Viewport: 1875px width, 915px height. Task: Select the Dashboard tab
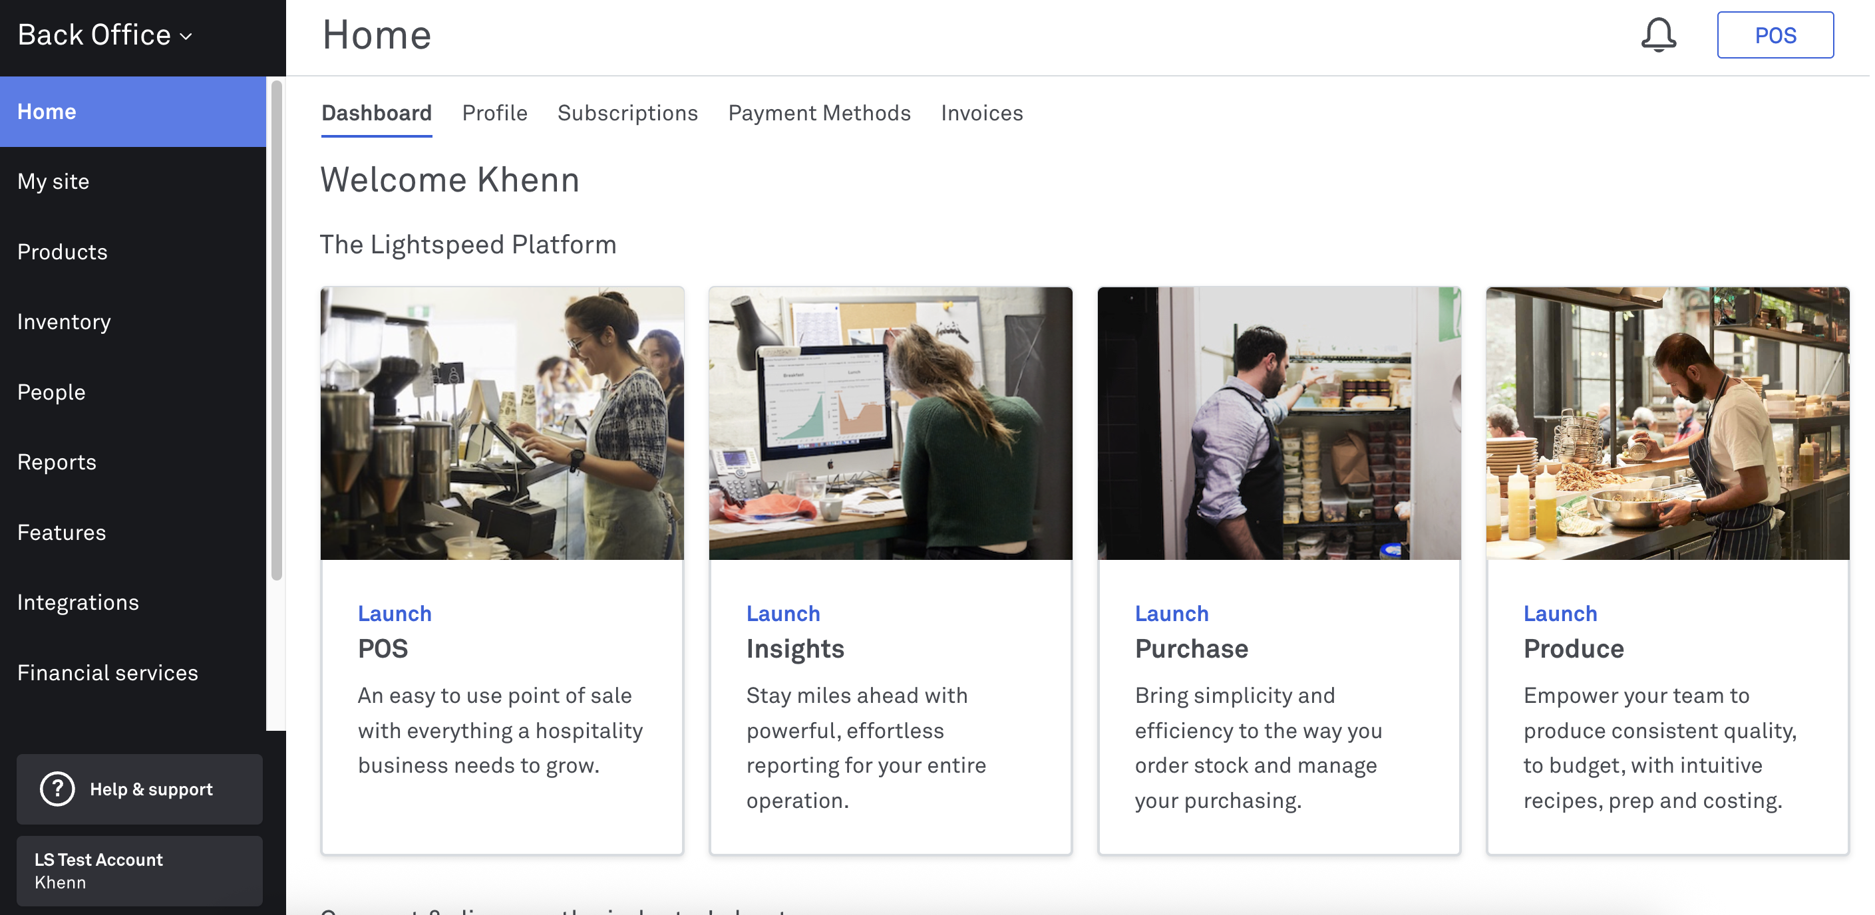pyautogui.click(x=377, y=113)
